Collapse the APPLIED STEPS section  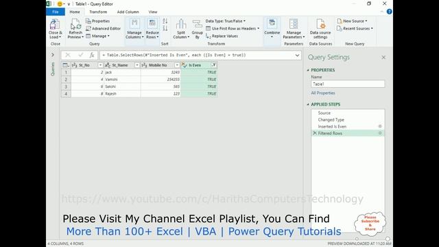point(308,104)
